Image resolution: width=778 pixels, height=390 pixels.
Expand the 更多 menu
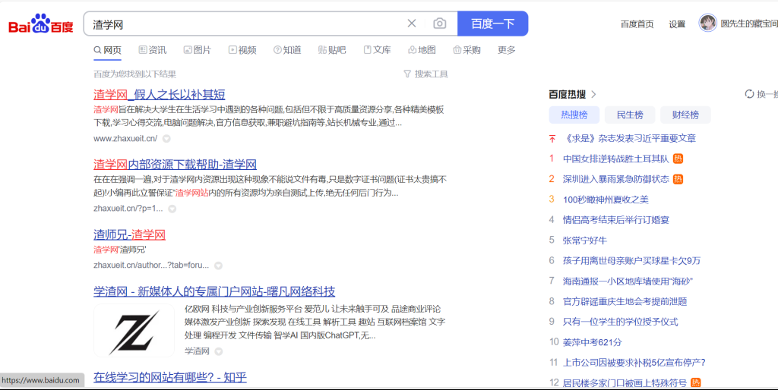507,50
